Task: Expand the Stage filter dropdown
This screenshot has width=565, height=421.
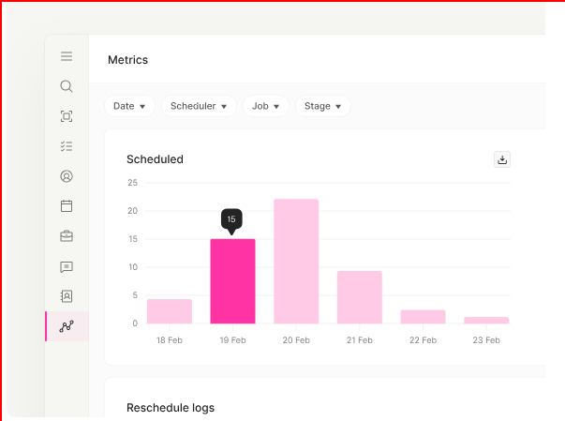Action: pos(323,106)
